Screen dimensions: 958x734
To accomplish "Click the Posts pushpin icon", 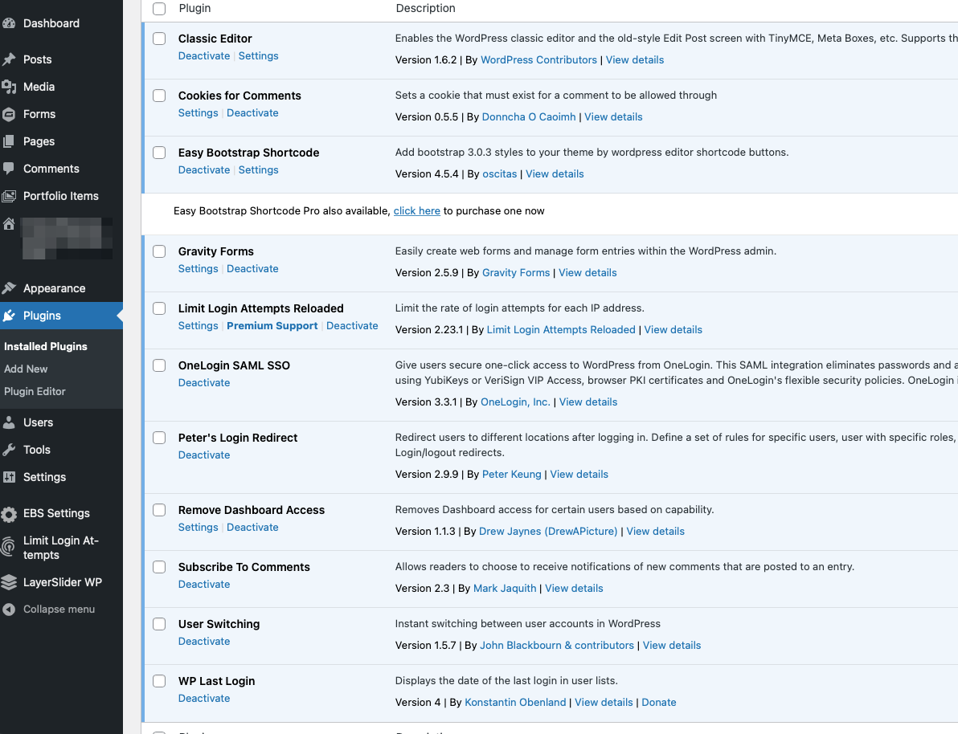I will pos(9,59).
